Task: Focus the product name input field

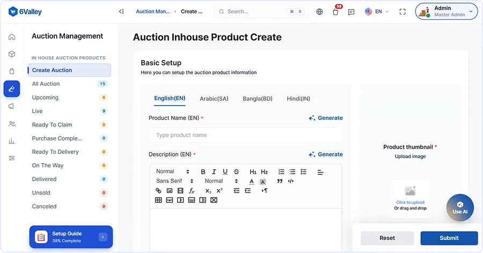Action: click(246, 135)
